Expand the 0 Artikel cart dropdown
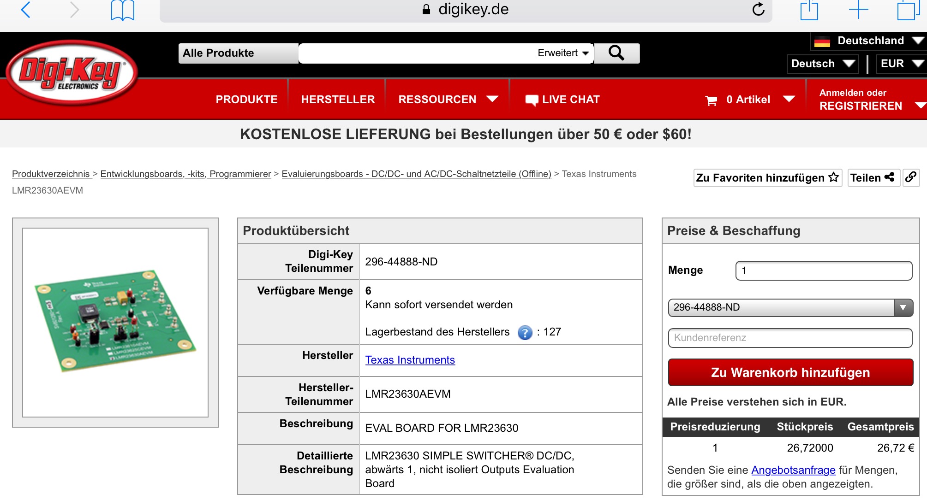The height and width of the screenshot is (500, 927). click(789, 99)
